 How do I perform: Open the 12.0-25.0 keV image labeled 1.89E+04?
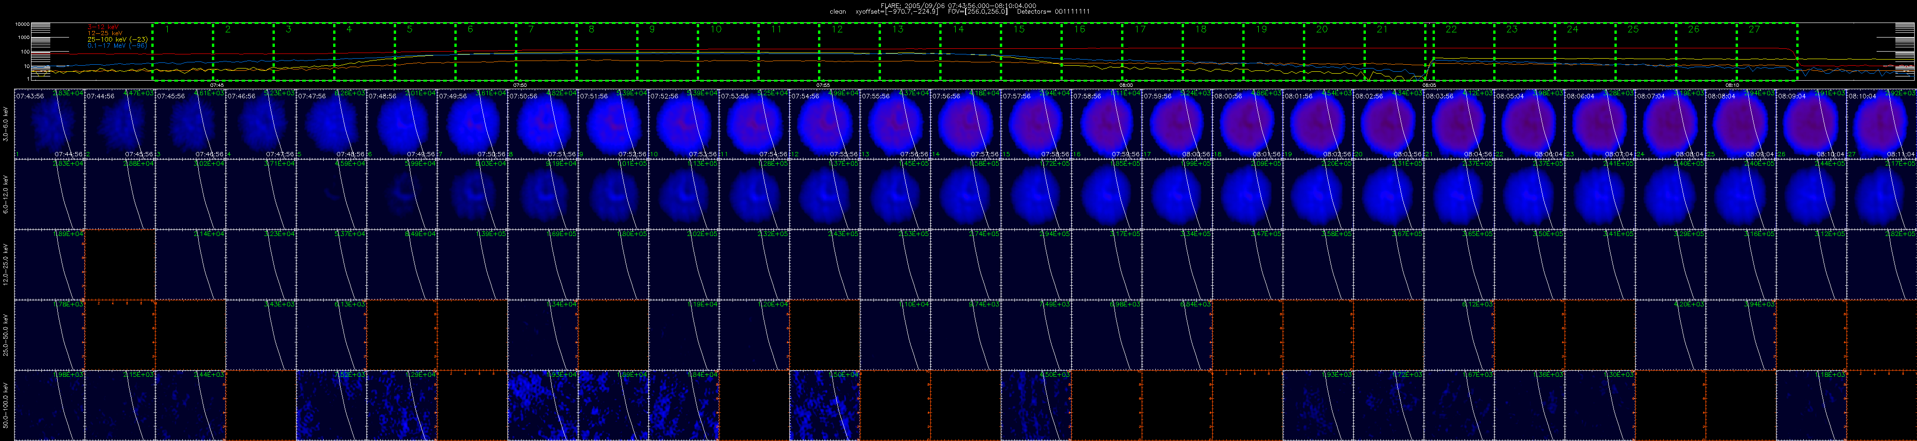click(x=49, y=264)
